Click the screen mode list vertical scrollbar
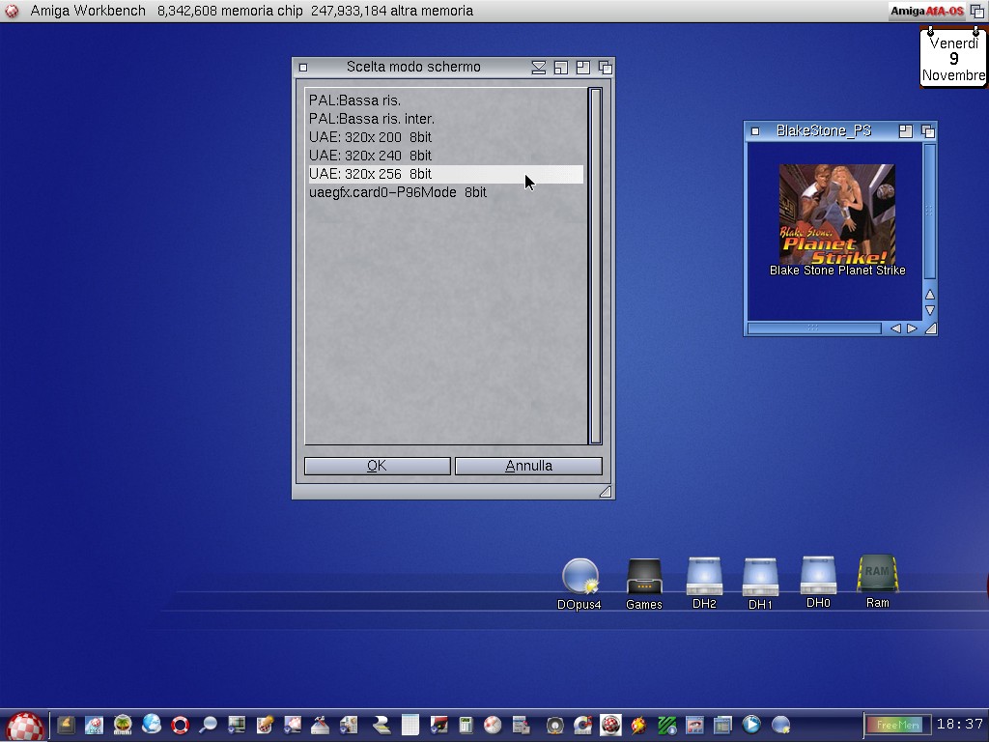 pos(595,266)
